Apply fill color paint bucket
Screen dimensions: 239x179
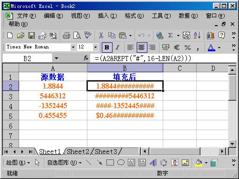coord(199,163)
